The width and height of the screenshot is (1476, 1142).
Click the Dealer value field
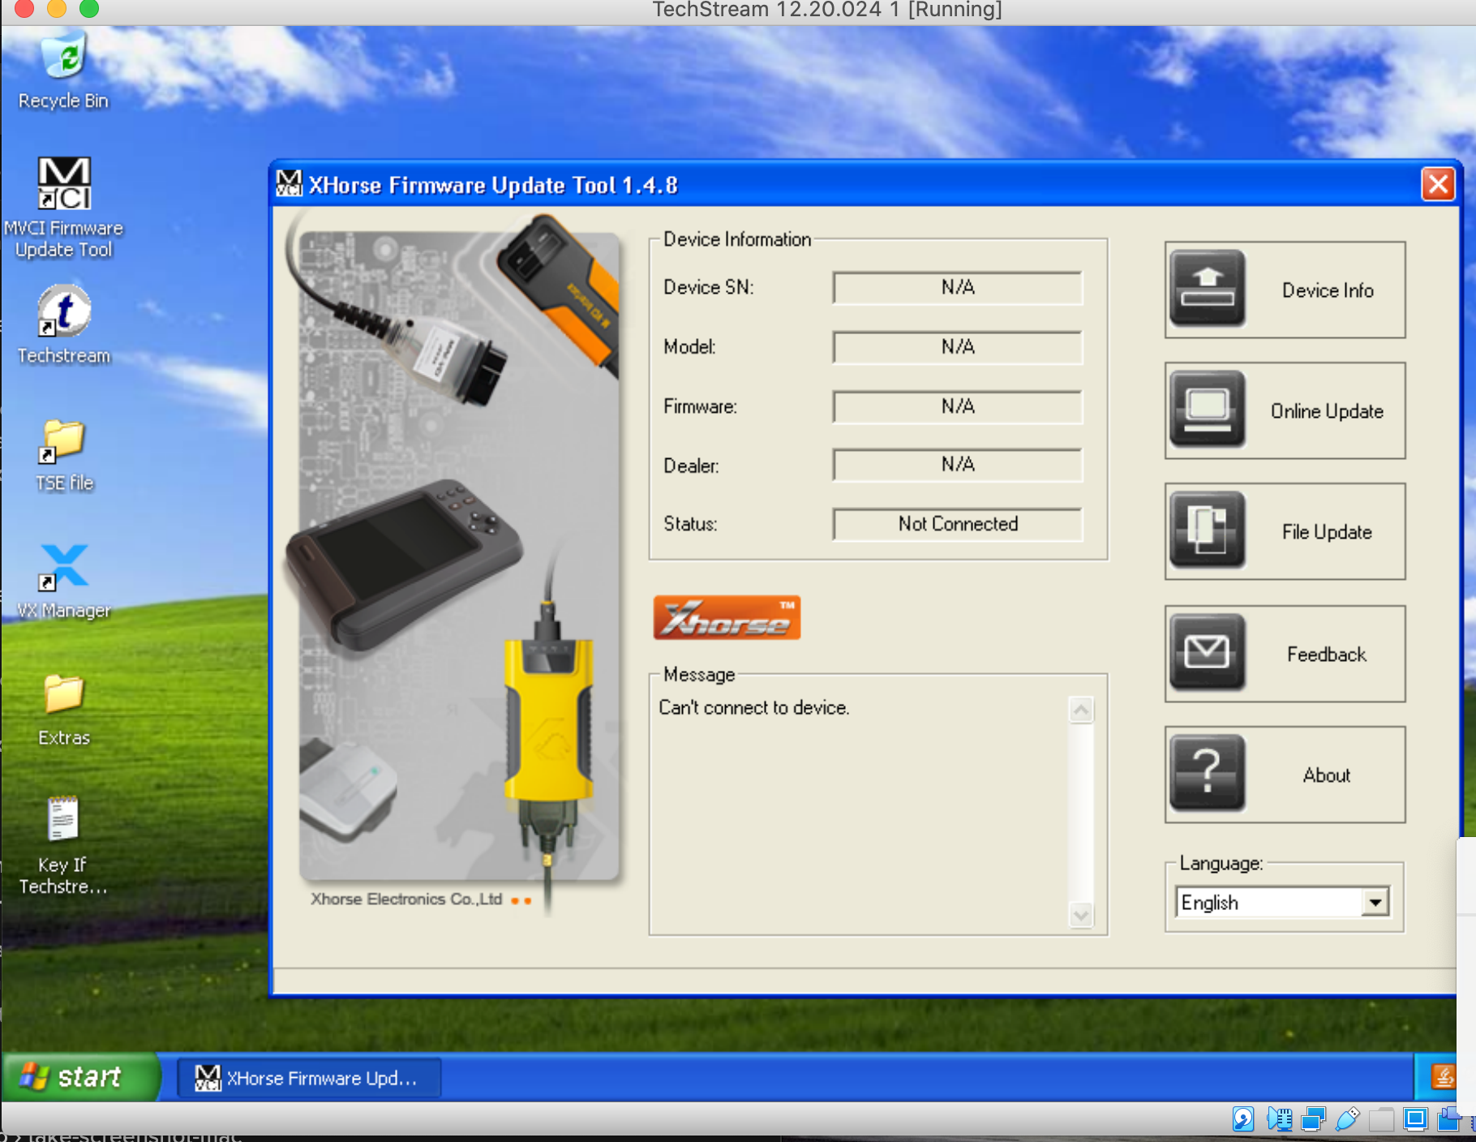[x=958, y=465]
